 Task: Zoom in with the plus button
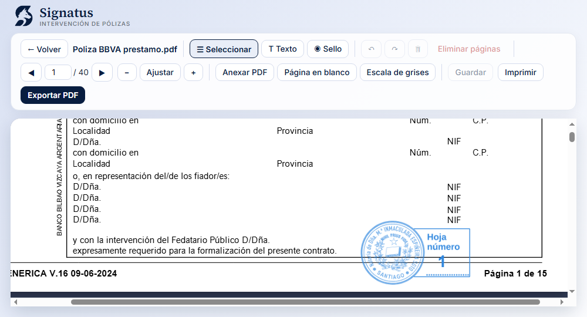pyautogui.click(x=194, y=73)
